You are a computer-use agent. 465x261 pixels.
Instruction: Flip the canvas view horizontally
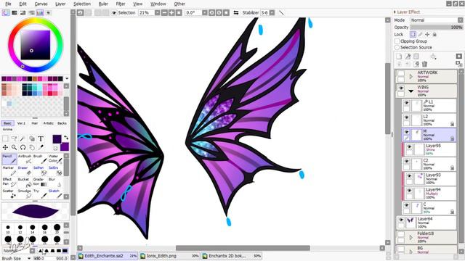[x=236, y=13]
